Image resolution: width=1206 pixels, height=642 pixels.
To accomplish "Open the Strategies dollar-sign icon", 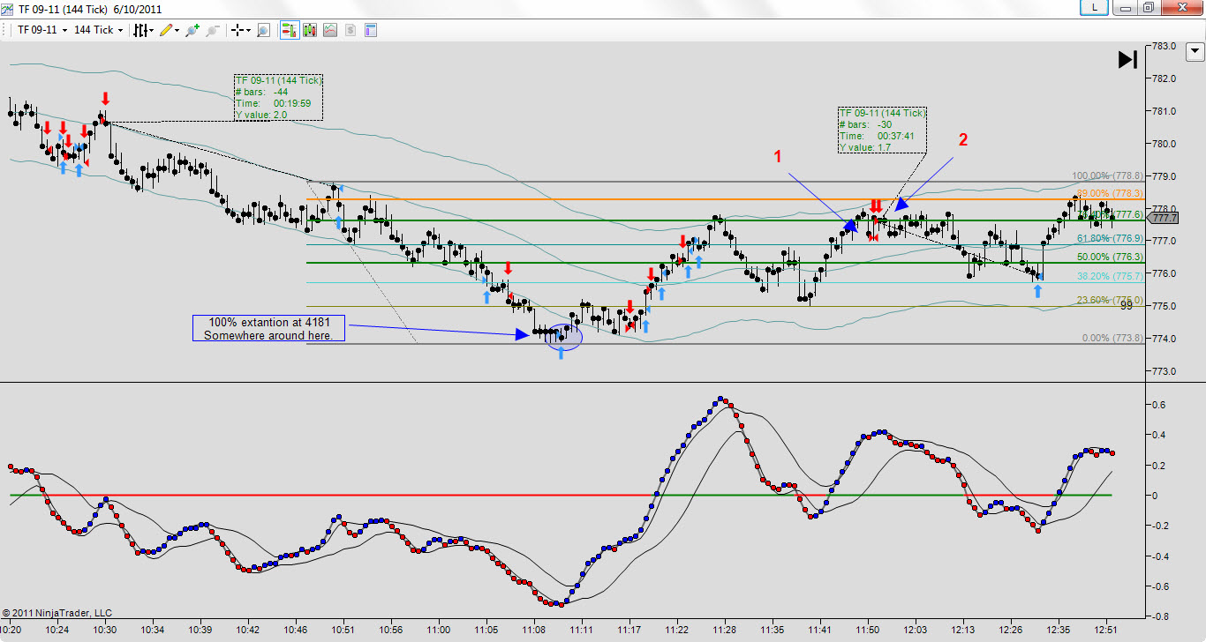I will coord(350,30).
